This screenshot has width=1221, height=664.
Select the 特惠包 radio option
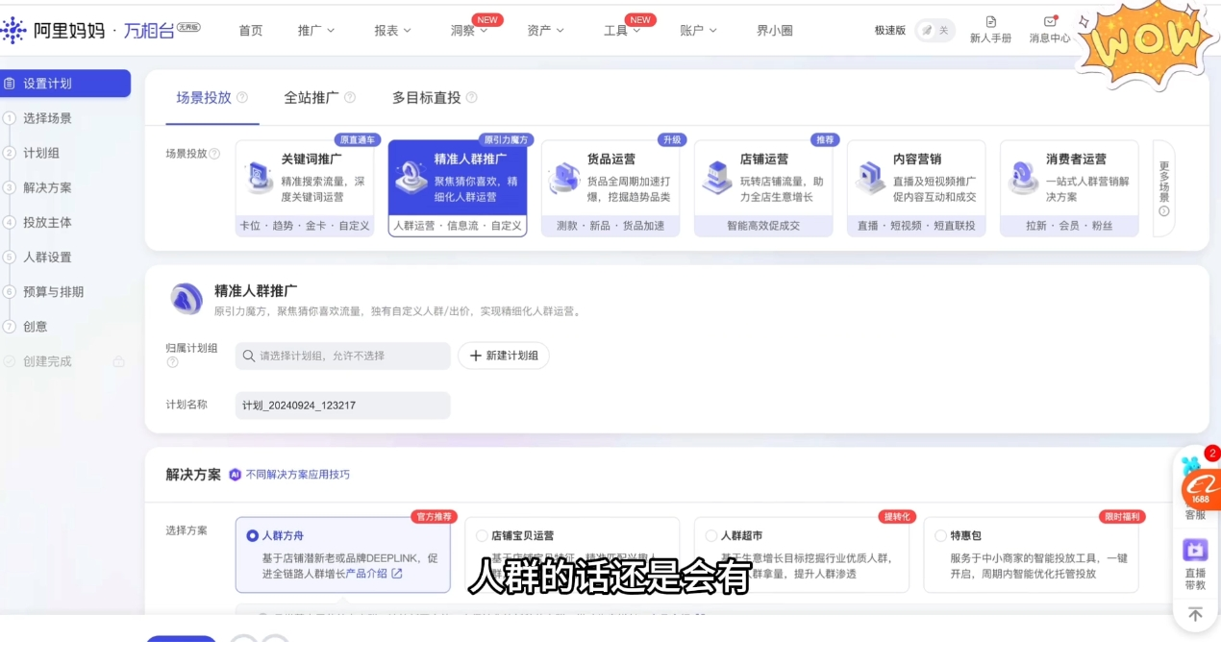941,536
